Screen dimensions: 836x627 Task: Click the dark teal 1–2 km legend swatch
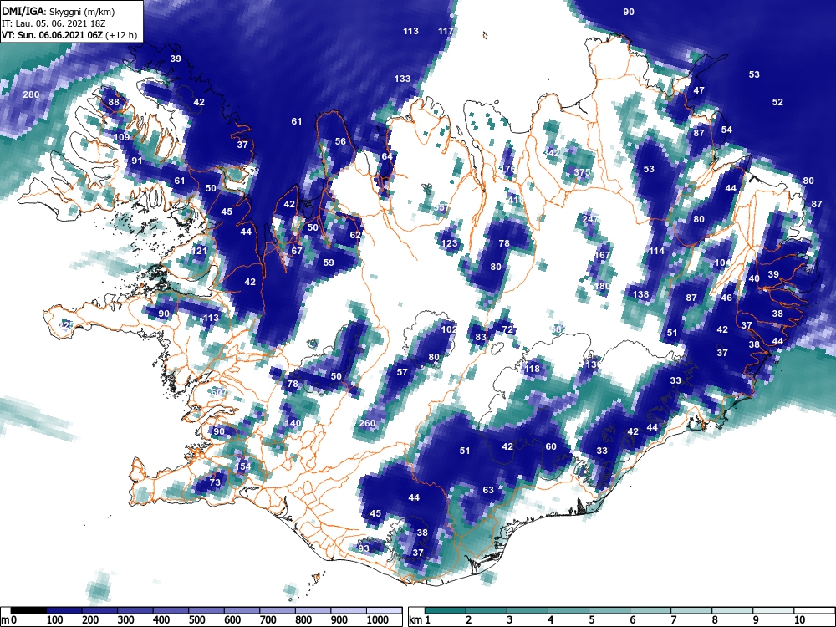pyautogui.click(x=446, y=610)
